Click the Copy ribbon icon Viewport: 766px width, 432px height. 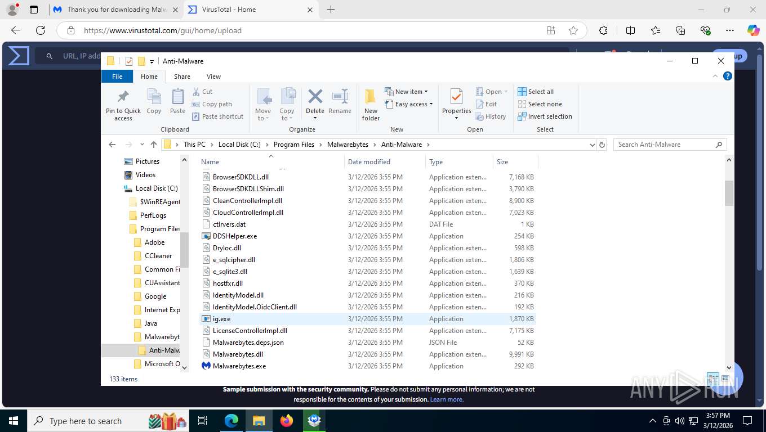(154, 102)
